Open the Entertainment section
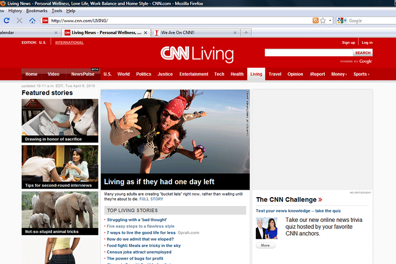Image resolution: width=396 pixels, height=264 pixels. point(194,74)
